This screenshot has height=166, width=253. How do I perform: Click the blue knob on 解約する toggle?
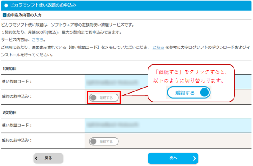[x=205, y=92]
